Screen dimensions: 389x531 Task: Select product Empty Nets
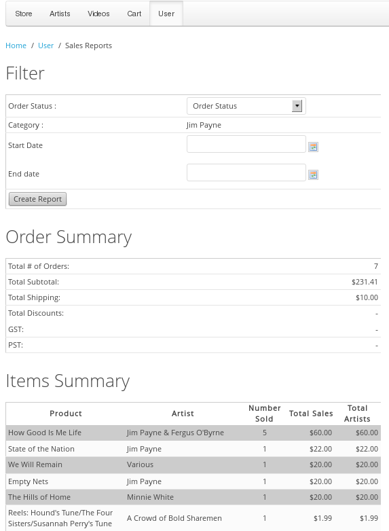[x=28, y=481]
